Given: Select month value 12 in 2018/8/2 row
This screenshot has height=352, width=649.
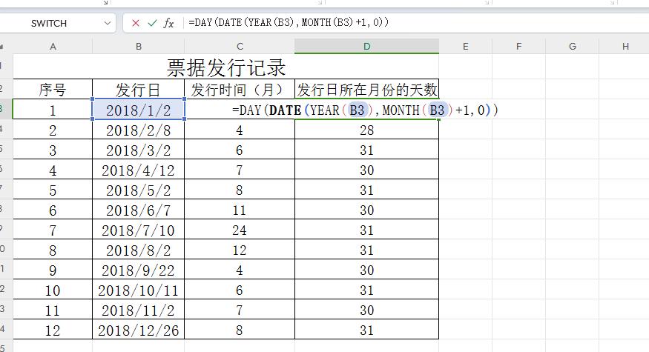Looking at the screenshot, I should pyautogui.click(x=240, y=250).
